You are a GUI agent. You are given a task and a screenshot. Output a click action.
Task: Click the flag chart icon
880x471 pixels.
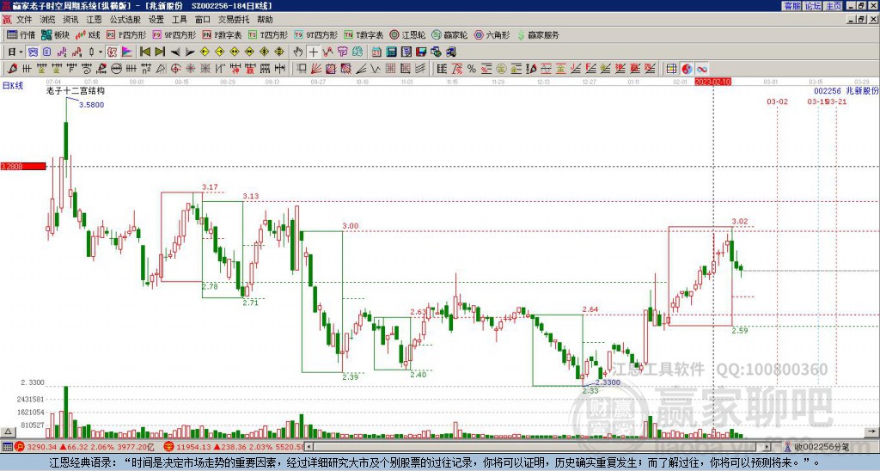pyautogui.click(x=127, y=52)
